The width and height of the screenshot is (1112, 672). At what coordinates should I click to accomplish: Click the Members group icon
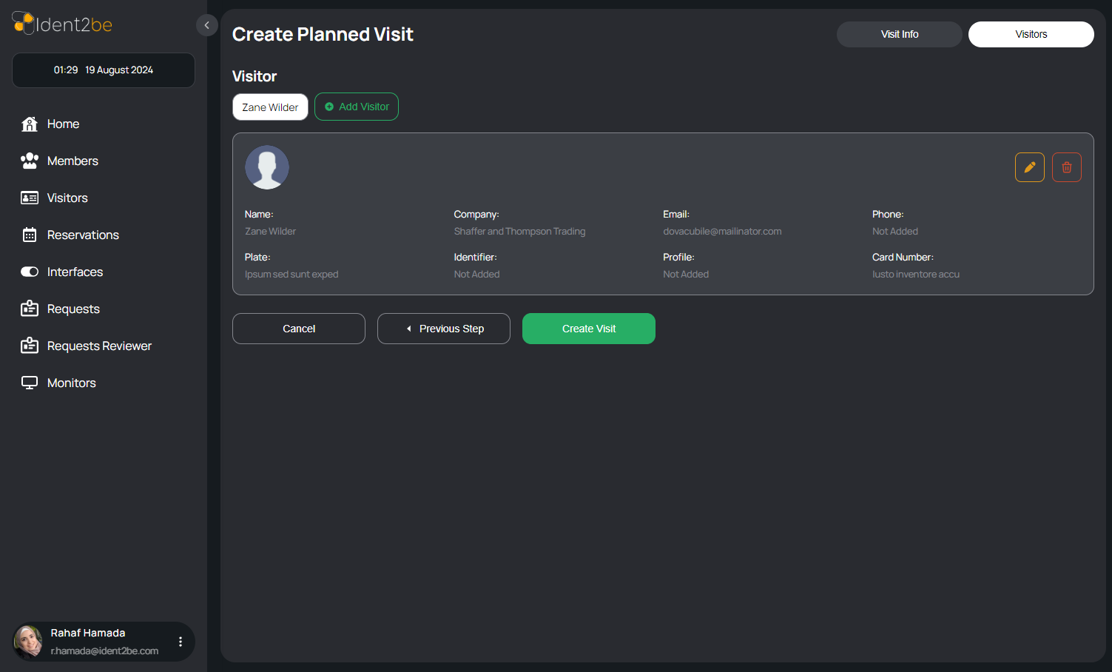click(x=30, y=161)
